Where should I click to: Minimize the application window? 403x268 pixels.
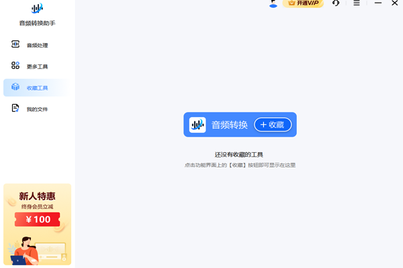[x=377, y=3]
